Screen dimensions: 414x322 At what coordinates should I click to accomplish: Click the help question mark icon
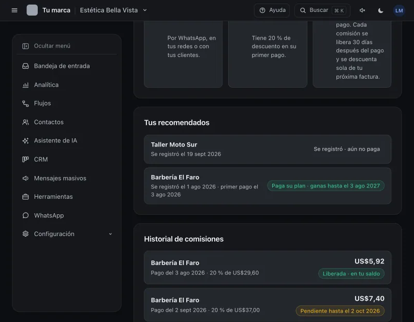pos(262,10)
